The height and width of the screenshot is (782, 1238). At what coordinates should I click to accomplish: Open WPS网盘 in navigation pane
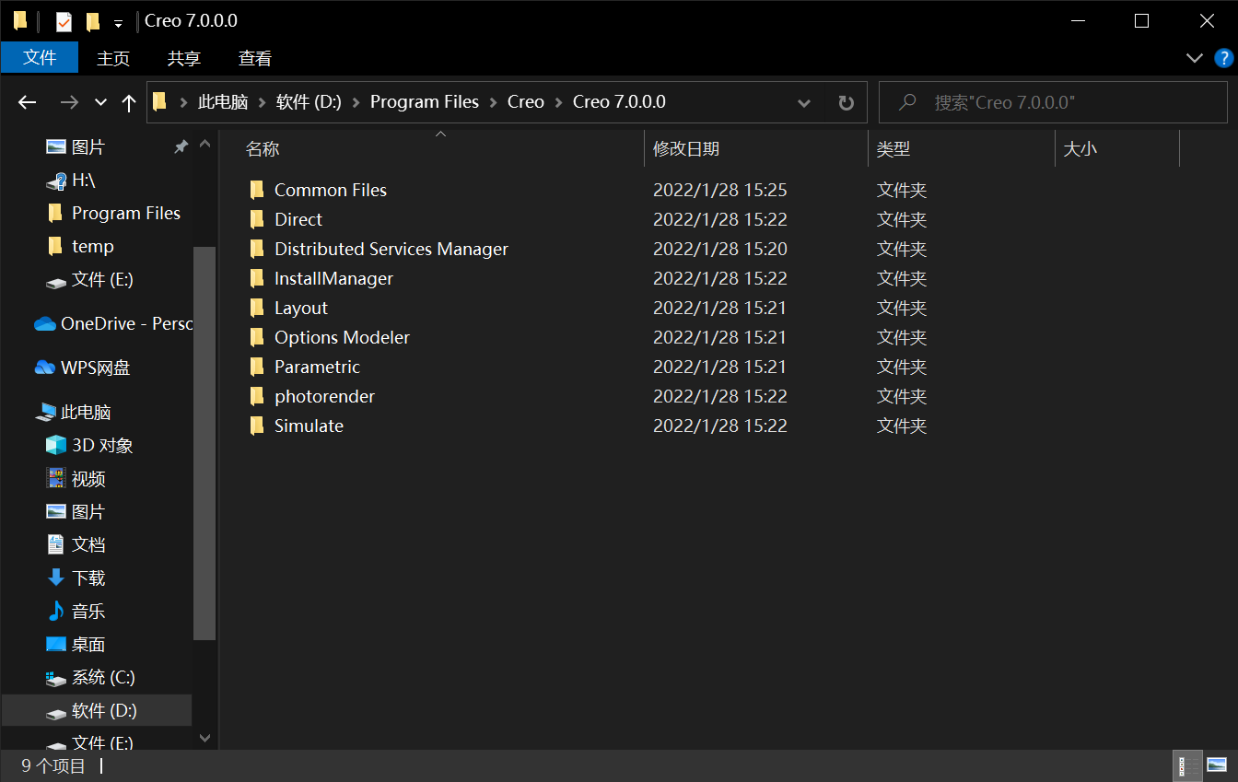coord(95,368)
